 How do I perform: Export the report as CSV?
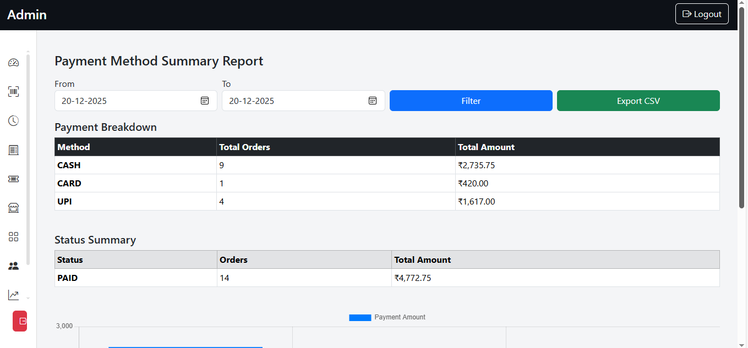pos(638,101)
